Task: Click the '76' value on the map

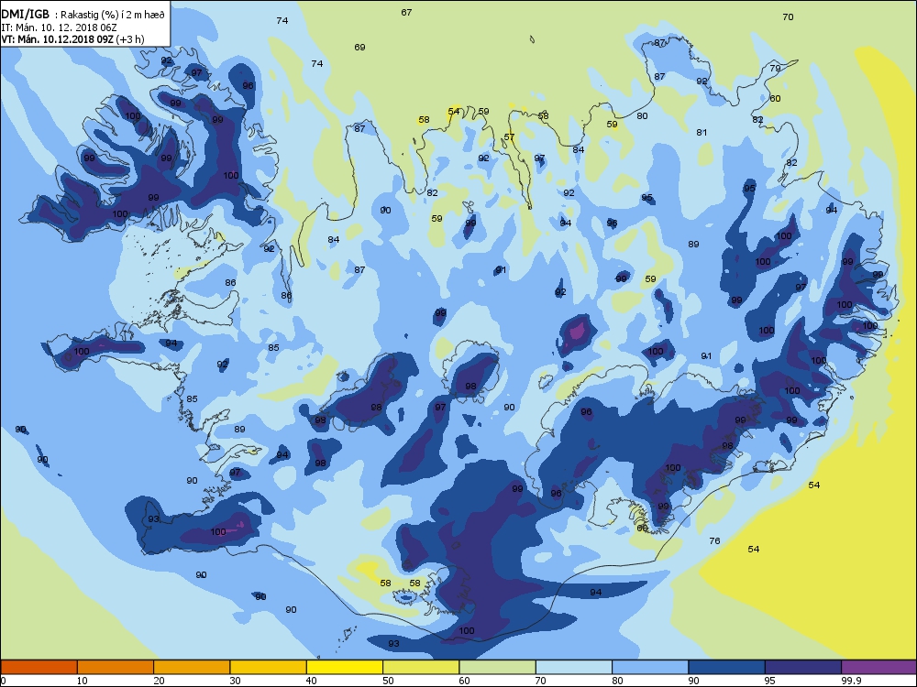Action: [x=714, y=541]
